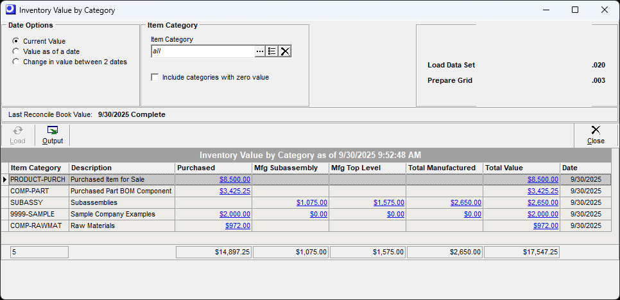Click the Item Category input field

coord(203,51)
